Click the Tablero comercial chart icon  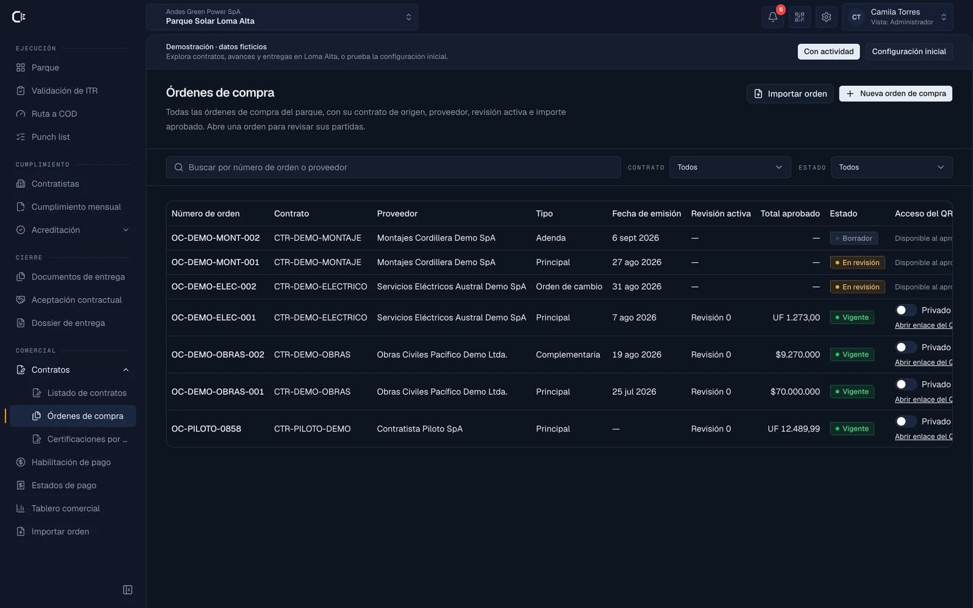(x=21, y=508)
